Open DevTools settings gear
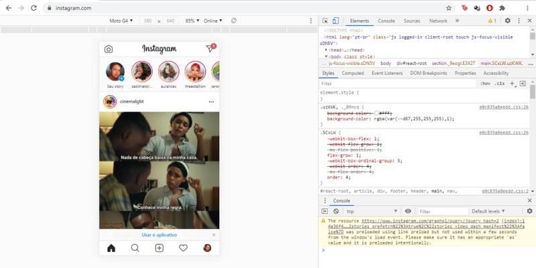This screenshot has height=268, width=536. point(508,21)
